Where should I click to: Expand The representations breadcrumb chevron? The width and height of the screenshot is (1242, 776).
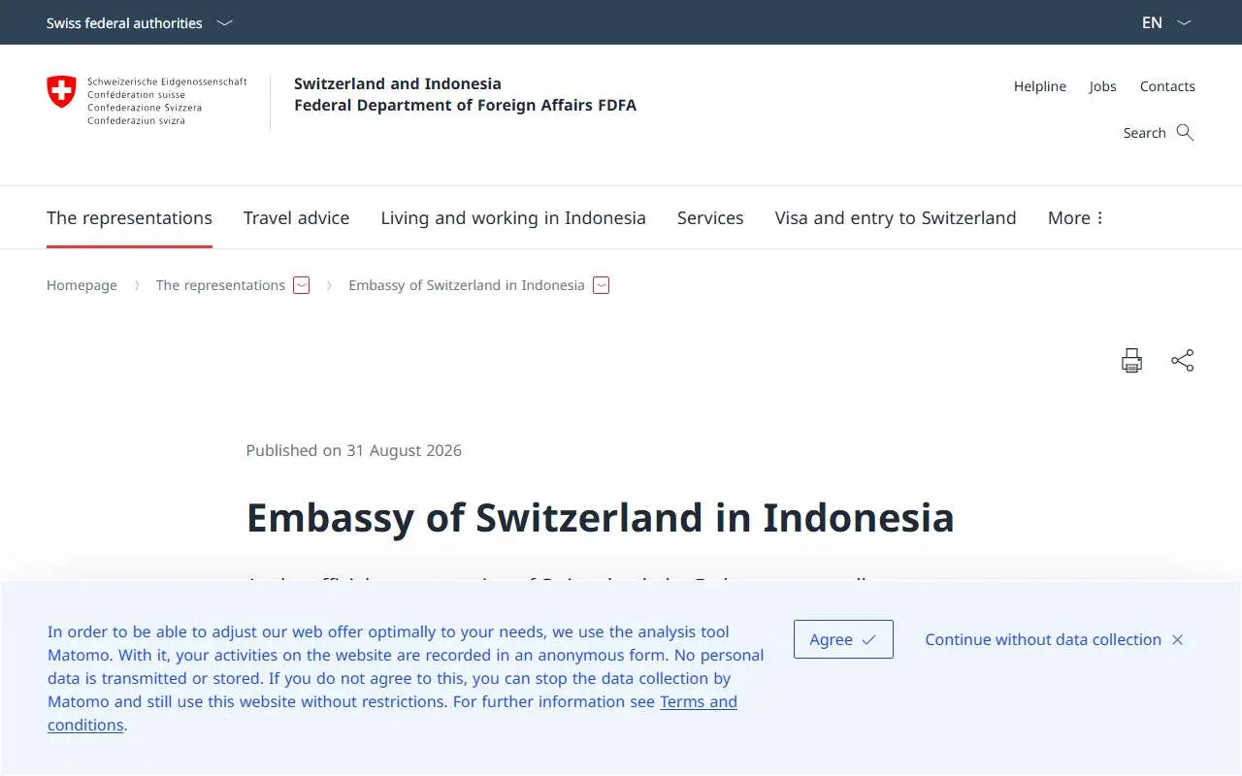(x=302, y=285)
